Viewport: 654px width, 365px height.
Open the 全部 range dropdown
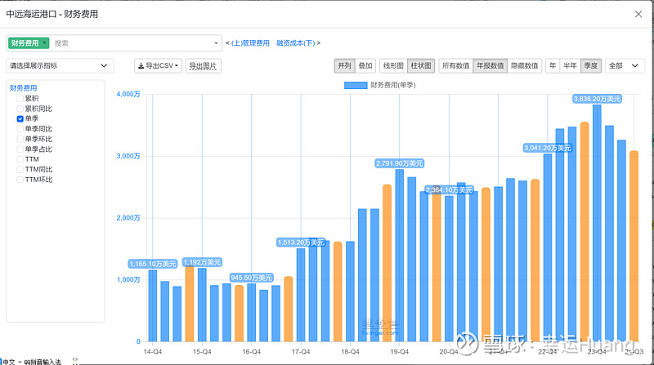tap(625, 65)
